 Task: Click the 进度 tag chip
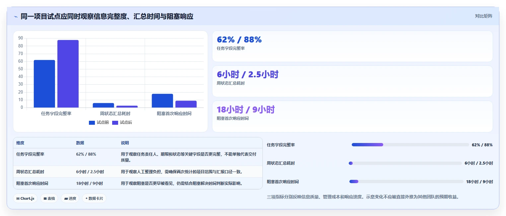coord(70,198)
